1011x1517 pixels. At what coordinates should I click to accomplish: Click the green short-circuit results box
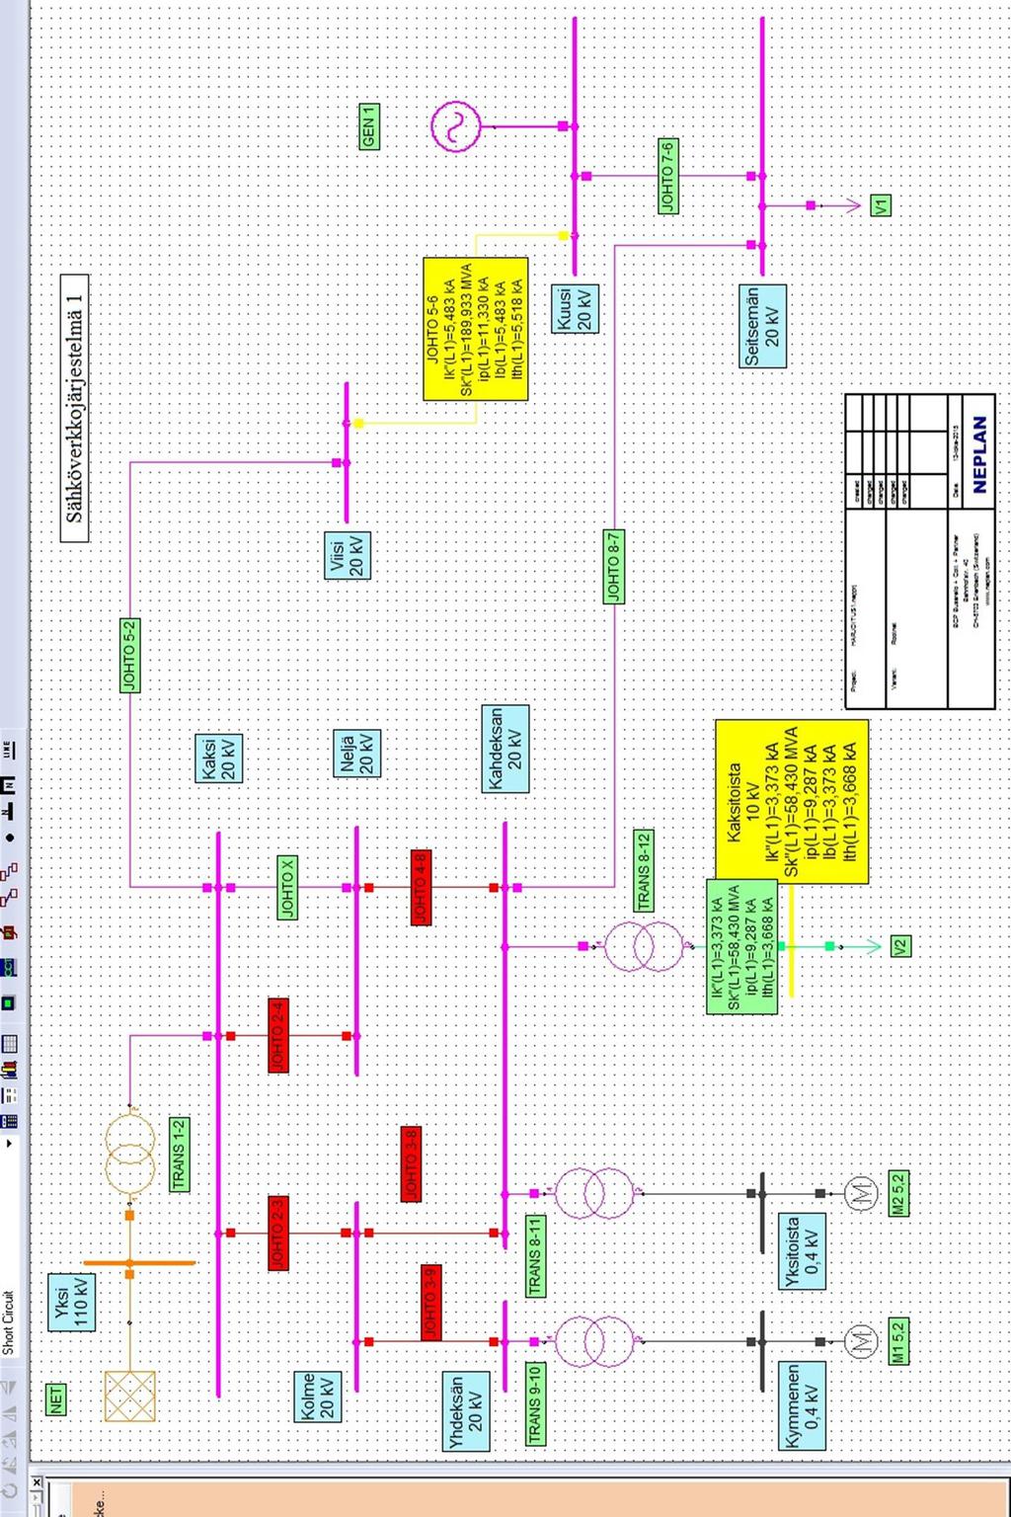point(741,947)
